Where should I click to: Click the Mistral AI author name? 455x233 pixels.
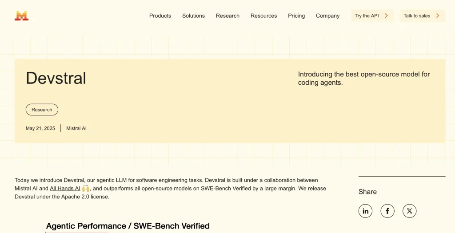tap(76, 128)
